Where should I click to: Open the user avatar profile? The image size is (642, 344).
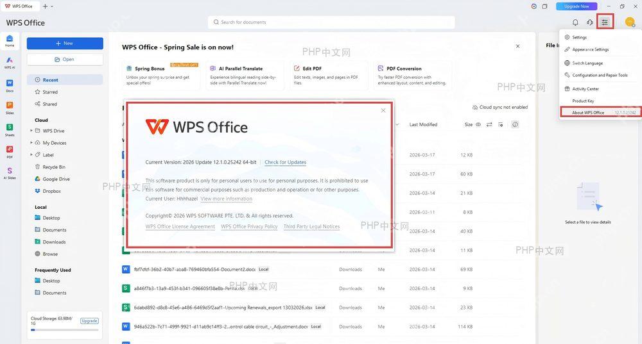coord(630,22)
